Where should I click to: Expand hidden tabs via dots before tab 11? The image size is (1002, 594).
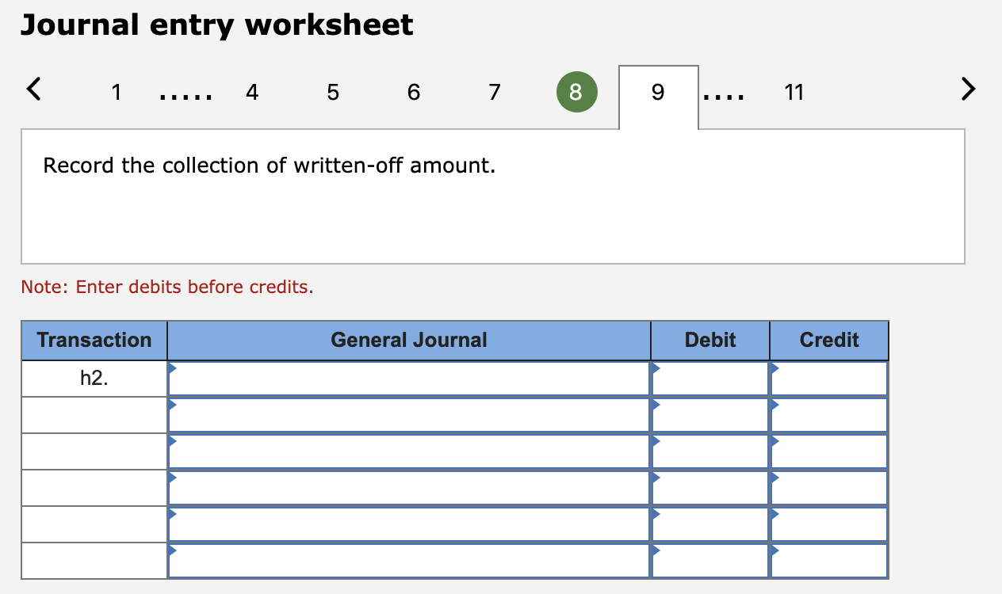723,97
